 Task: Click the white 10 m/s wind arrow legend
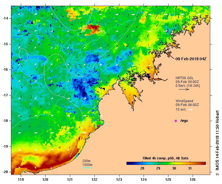[x=190, y=110]
